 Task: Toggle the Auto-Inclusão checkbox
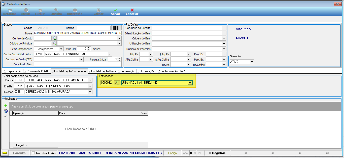33,153
